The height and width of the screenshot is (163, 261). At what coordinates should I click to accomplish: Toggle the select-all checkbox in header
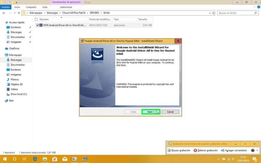(x=36, y=19)
